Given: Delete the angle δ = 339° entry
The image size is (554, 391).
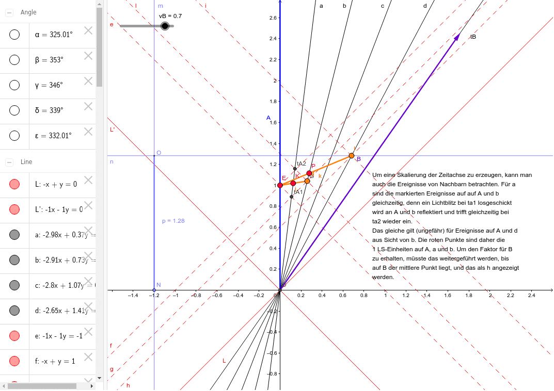Looking at the screenshot, I should click(88, 107).
